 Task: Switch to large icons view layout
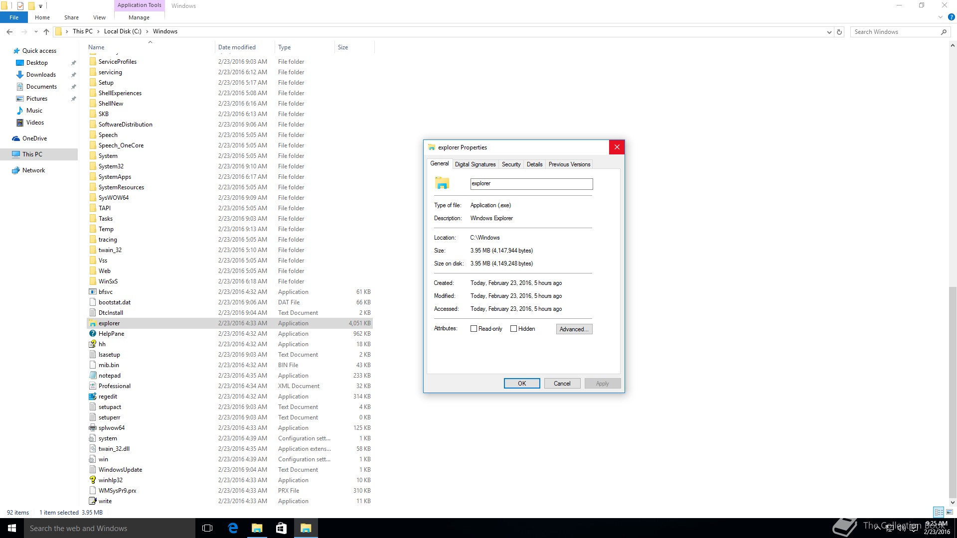pyautogui.click(x=950, y=512)
